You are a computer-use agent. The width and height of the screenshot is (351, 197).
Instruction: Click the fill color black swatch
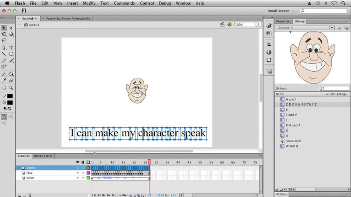pos(10,103)
